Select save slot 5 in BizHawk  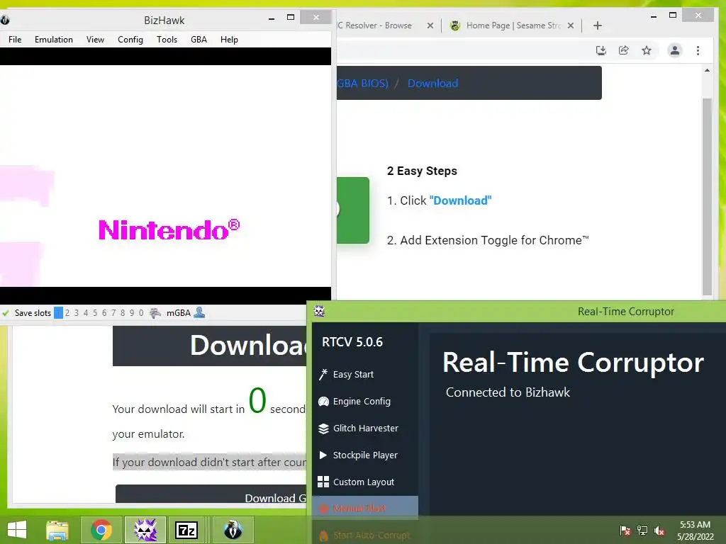(95, 312)
